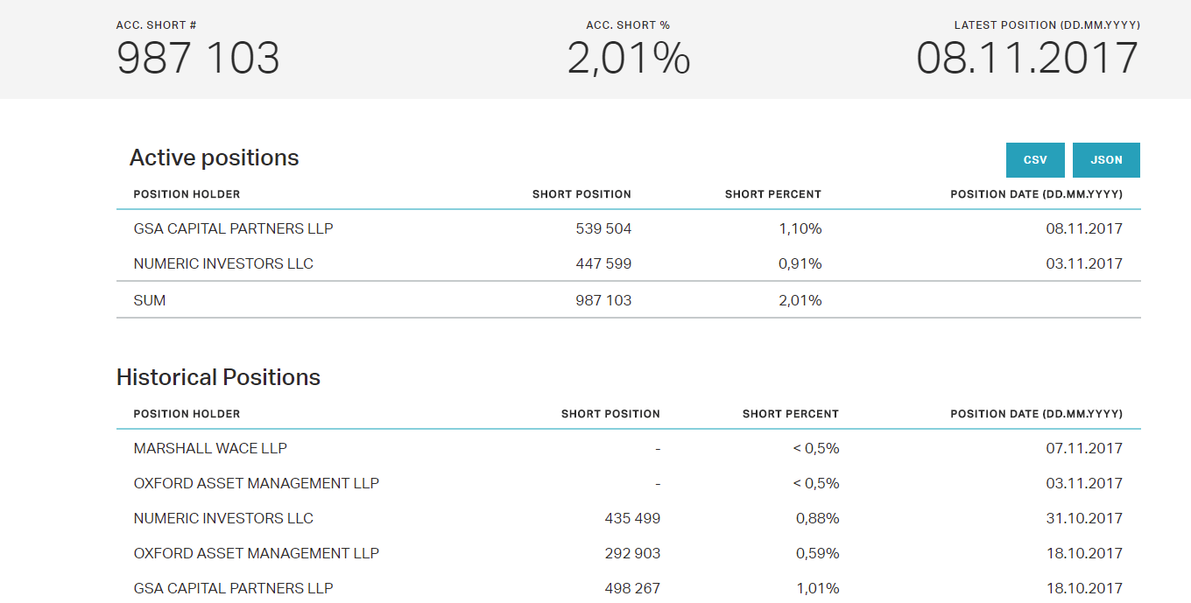Click Short Percent header in Historical Positions
The width and height of the screenshot is (1191, 603).
(790, 414)
